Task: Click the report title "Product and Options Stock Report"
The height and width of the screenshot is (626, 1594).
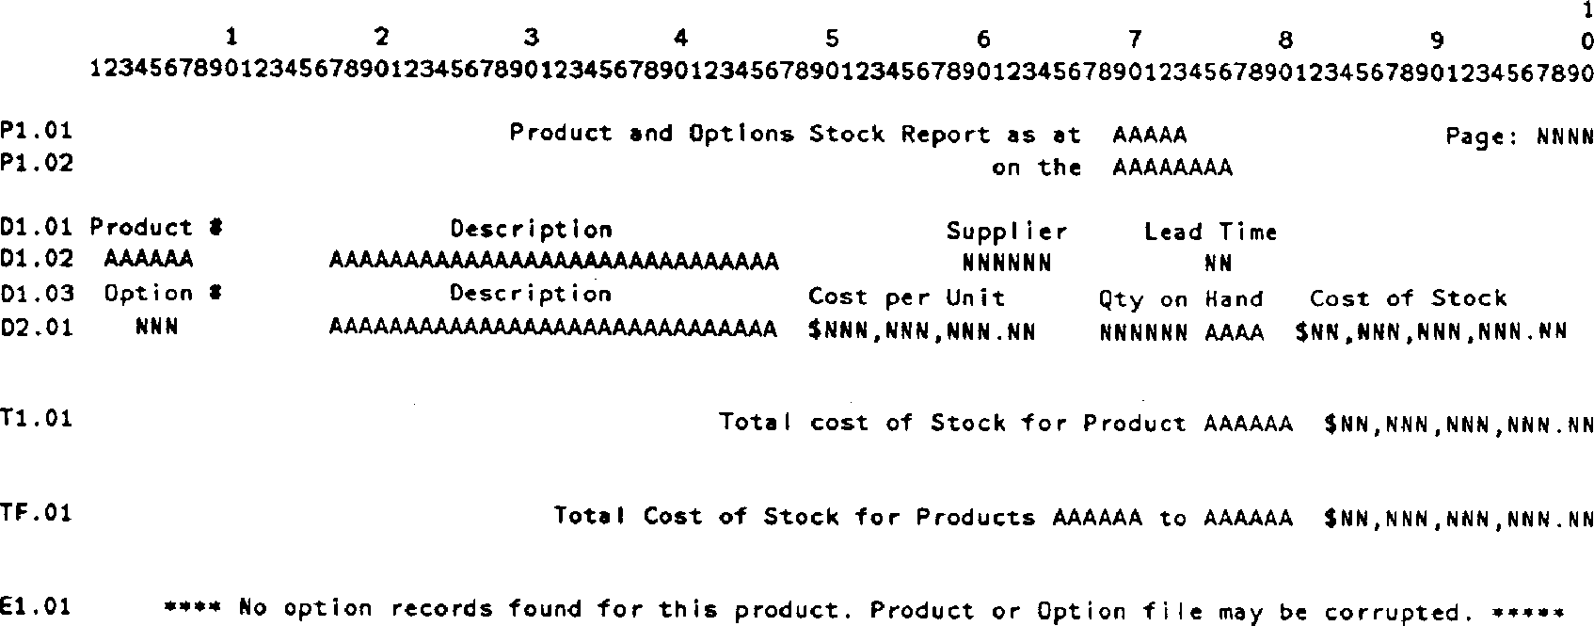Action: click(x=748, y=134)
